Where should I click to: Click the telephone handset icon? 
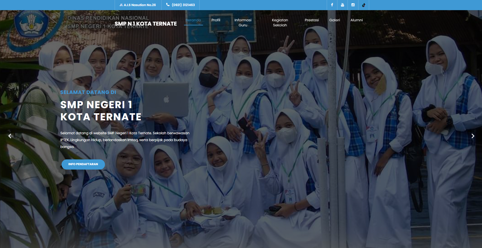[x=168, y=5]
